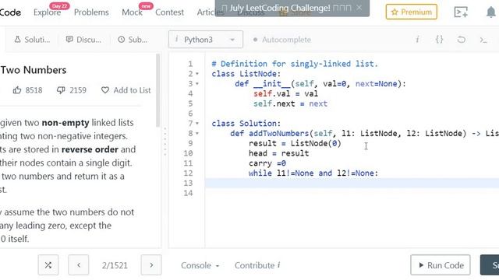
Task: Collapse code fold on line 2
Action: click(x=197, y=74)
